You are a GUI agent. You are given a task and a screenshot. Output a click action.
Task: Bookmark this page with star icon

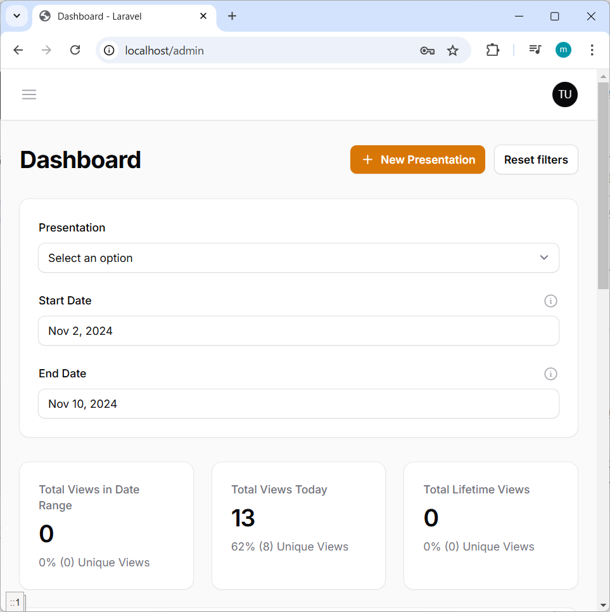pyautogui.click(x=452, y=50)
